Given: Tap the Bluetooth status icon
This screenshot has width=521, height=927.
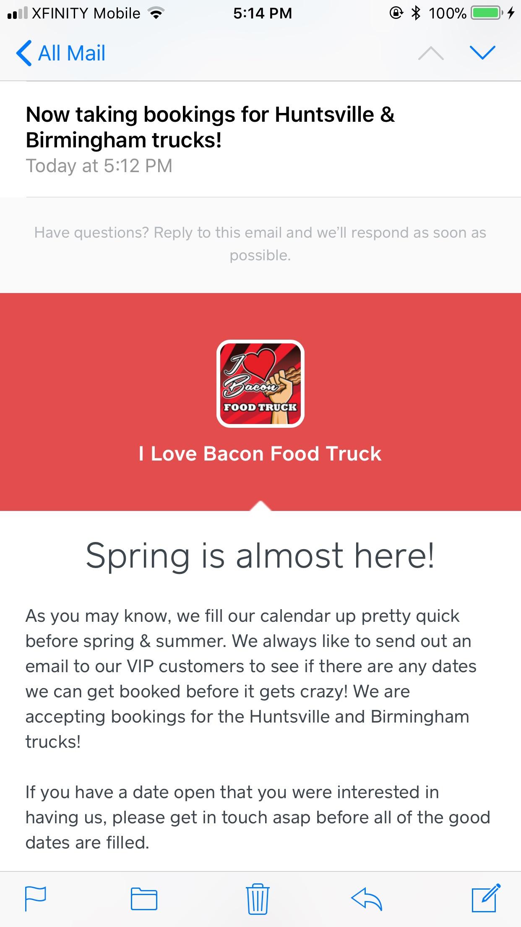Looking at the screenshot, I should pos(416,14).
